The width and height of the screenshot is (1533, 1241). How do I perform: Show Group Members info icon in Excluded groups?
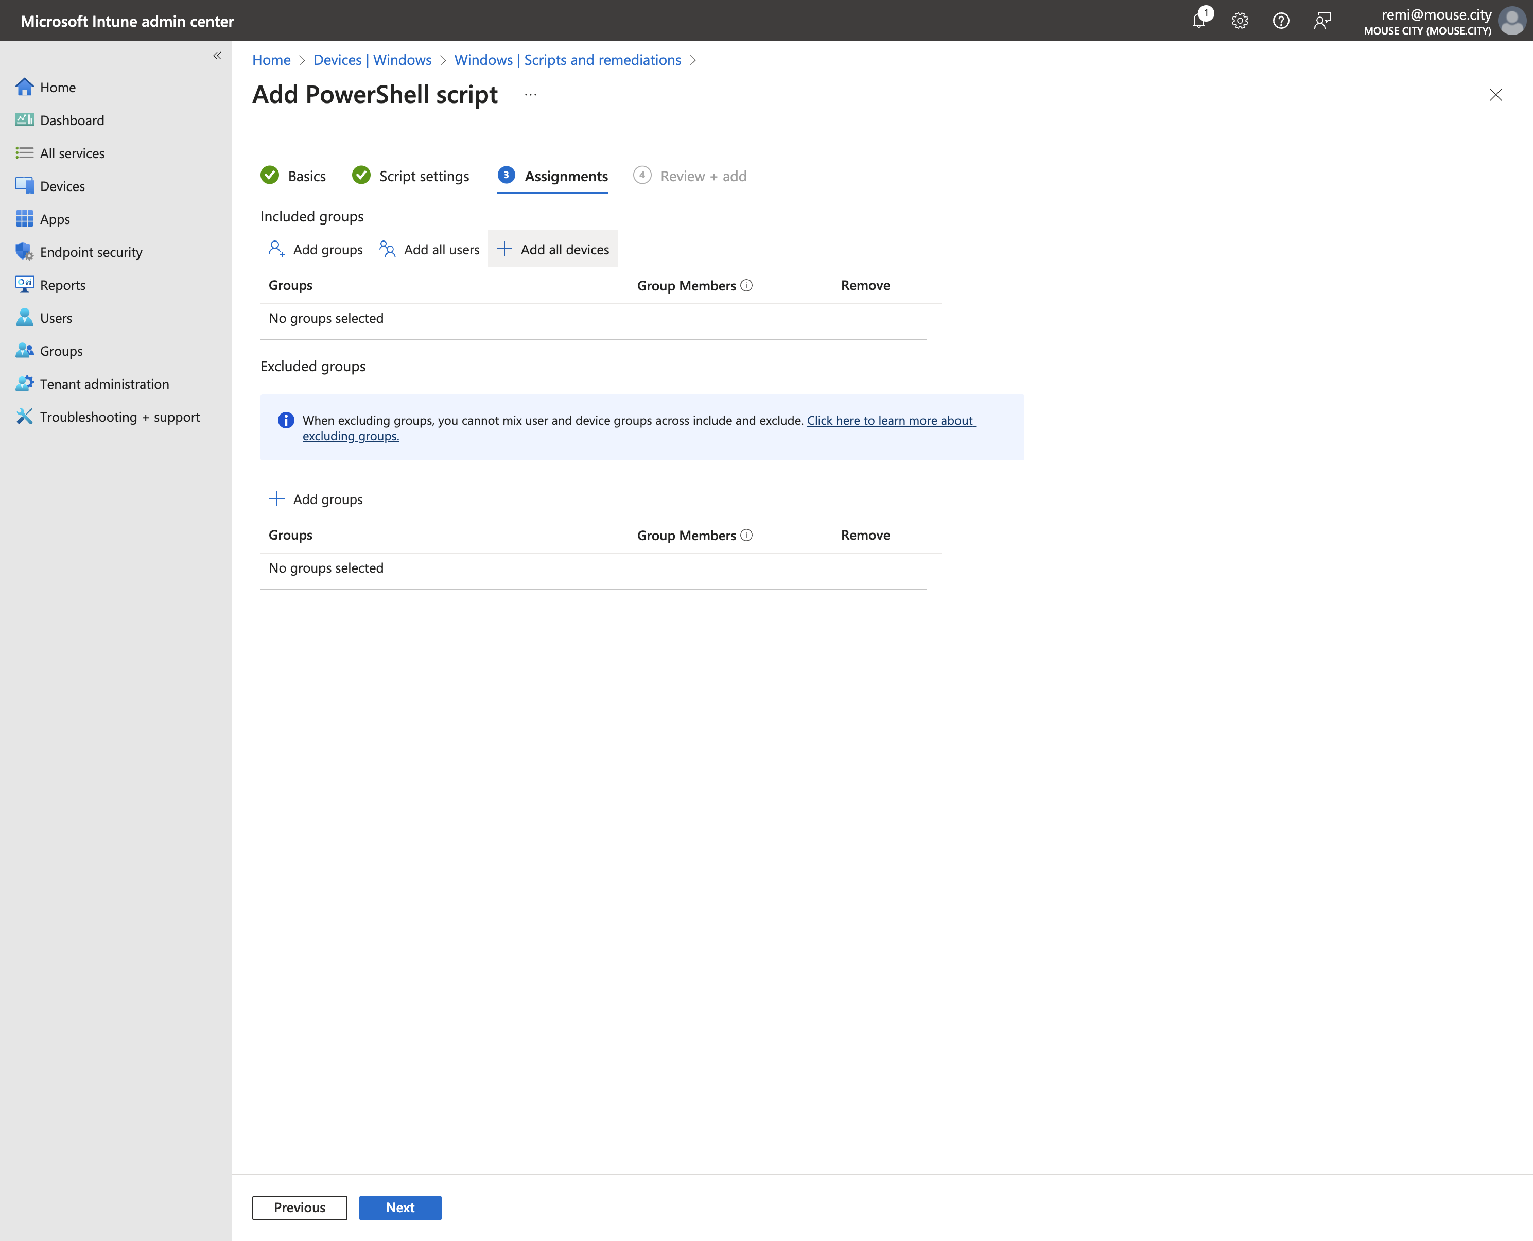point(747,535)
